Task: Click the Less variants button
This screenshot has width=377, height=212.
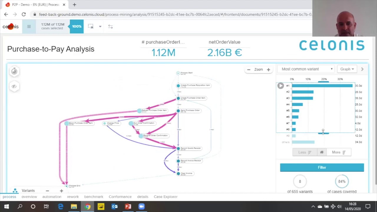Action: (x=305, y=152)
